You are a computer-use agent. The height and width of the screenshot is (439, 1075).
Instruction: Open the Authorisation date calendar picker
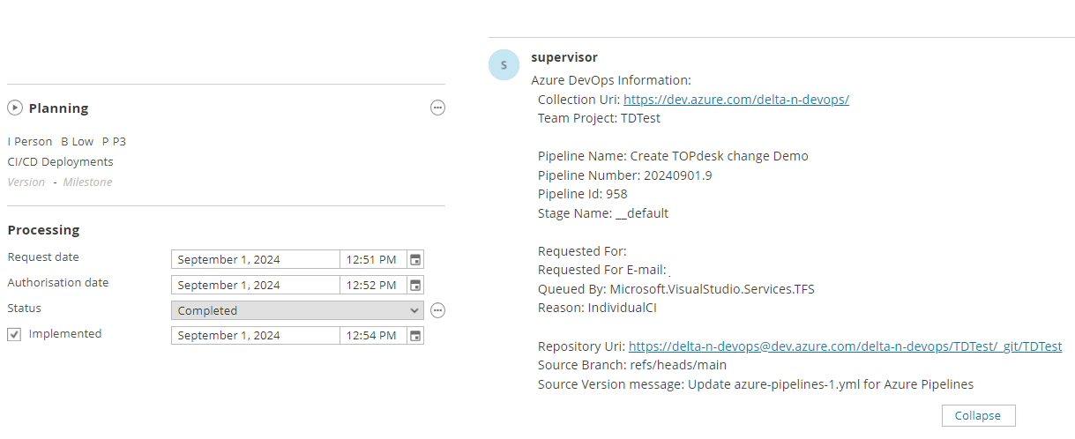pyautogui.click(x=415, y=285)
